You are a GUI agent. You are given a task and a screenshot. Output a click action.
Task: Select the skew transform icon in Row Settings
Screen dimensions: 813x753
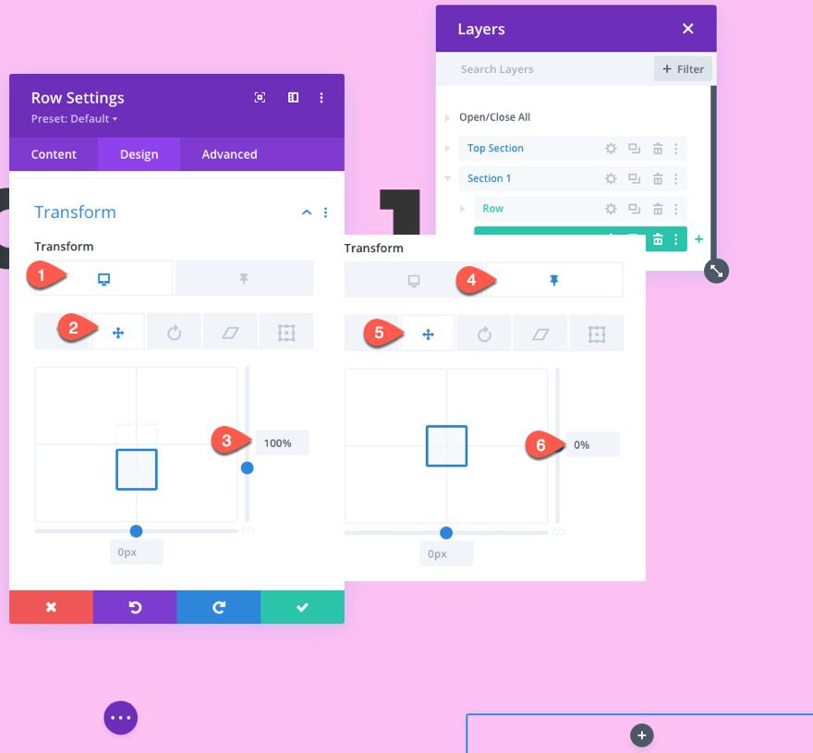click(x=230, y=333)
